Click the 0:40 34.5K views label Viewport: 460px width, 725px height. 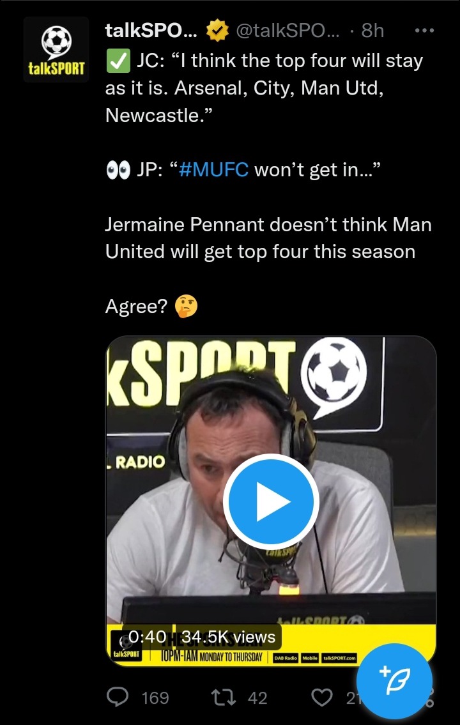tap(201, 637)
